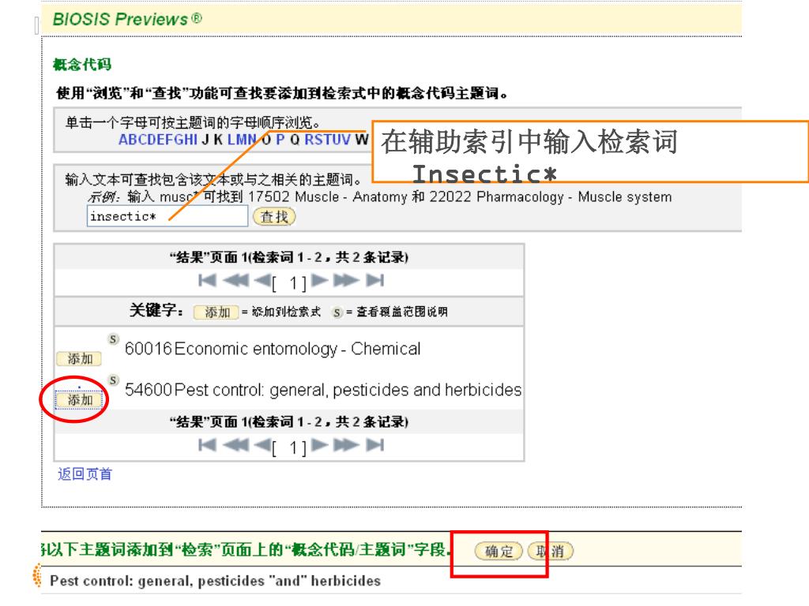Browse headings starting with letter P

point(280,140)
